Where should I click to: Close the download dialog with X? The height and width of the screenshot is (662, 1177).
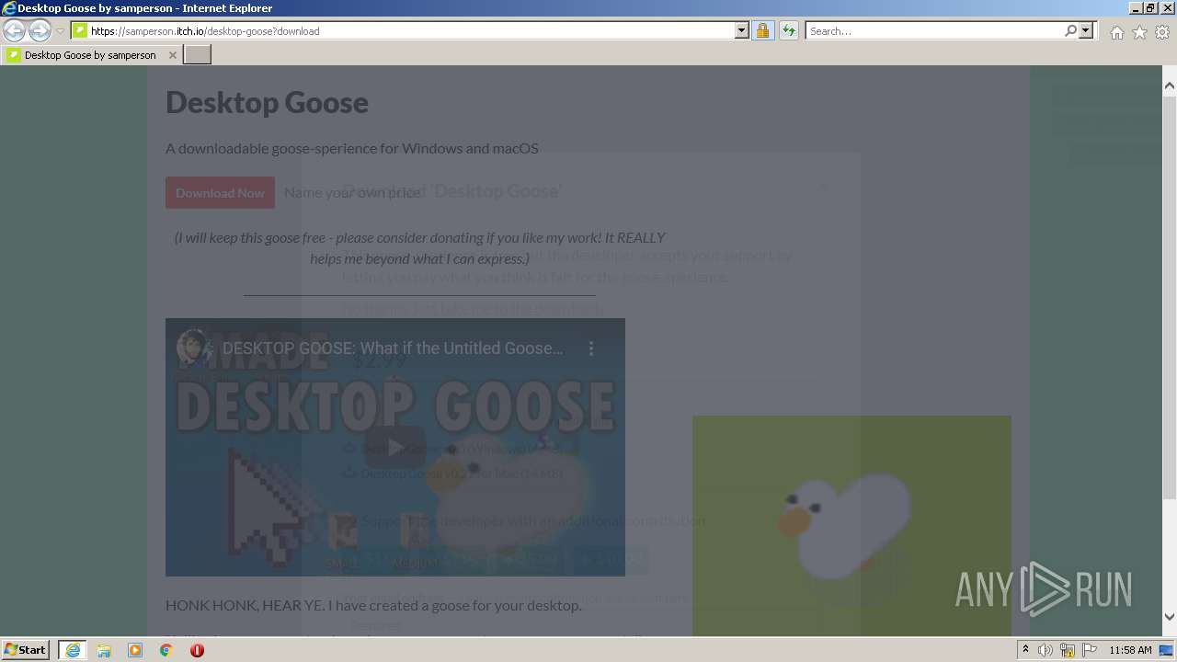click(823, 187)
